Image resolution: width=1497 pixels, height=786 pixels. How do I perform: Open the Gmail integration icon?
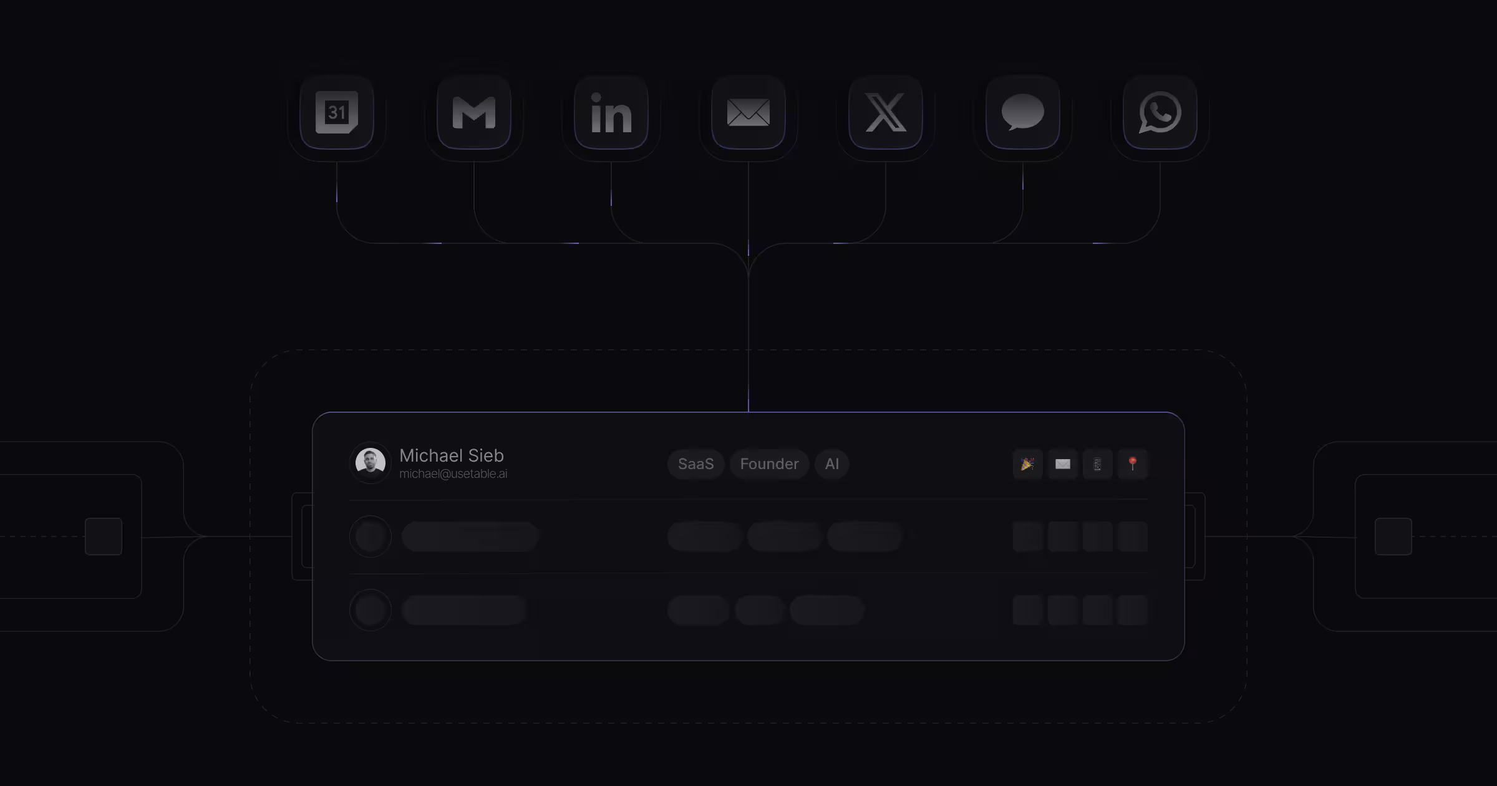(474, 112)
